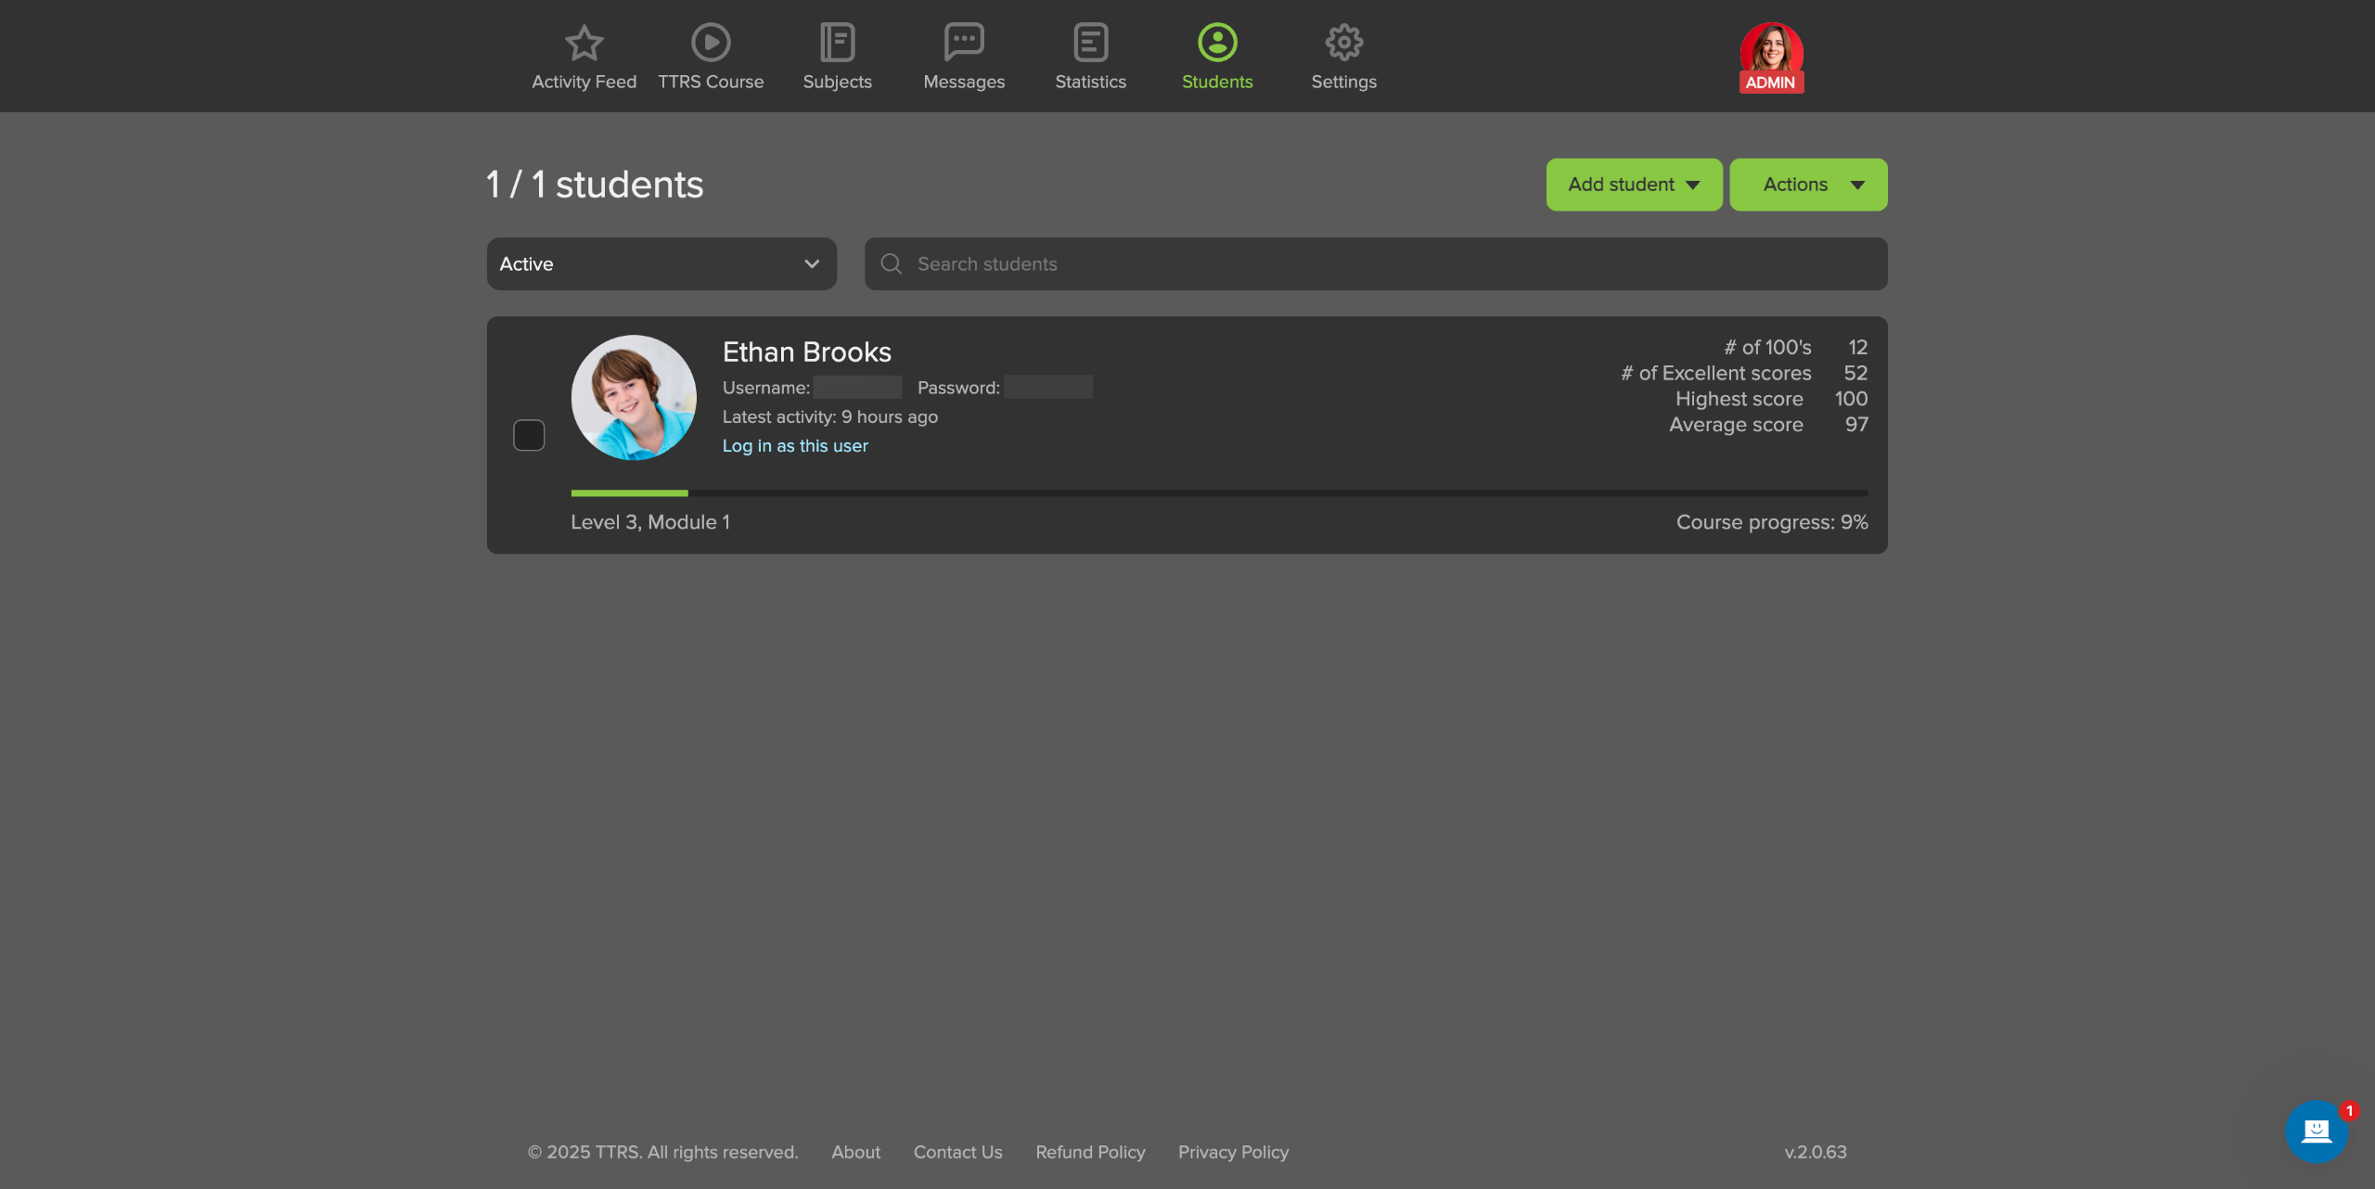Open the Settings gear icon
2375x1189 pixels.
tap(1343, 43)
